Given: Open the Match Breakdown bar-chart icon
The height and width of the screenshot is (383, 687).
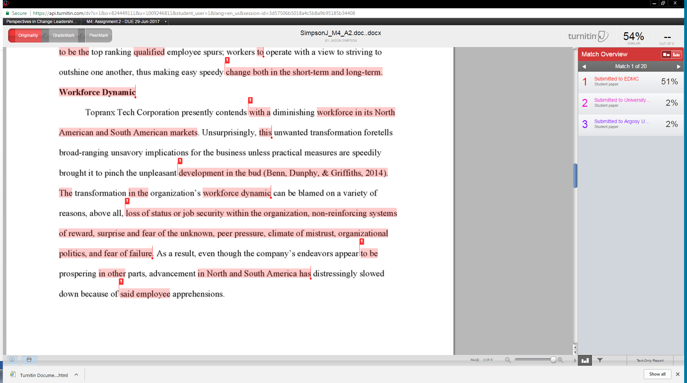Looking at the screenshot, I should [585, 360].
